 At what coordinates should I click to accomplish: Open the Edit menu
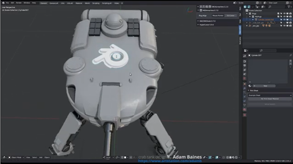tap(12, 3)
